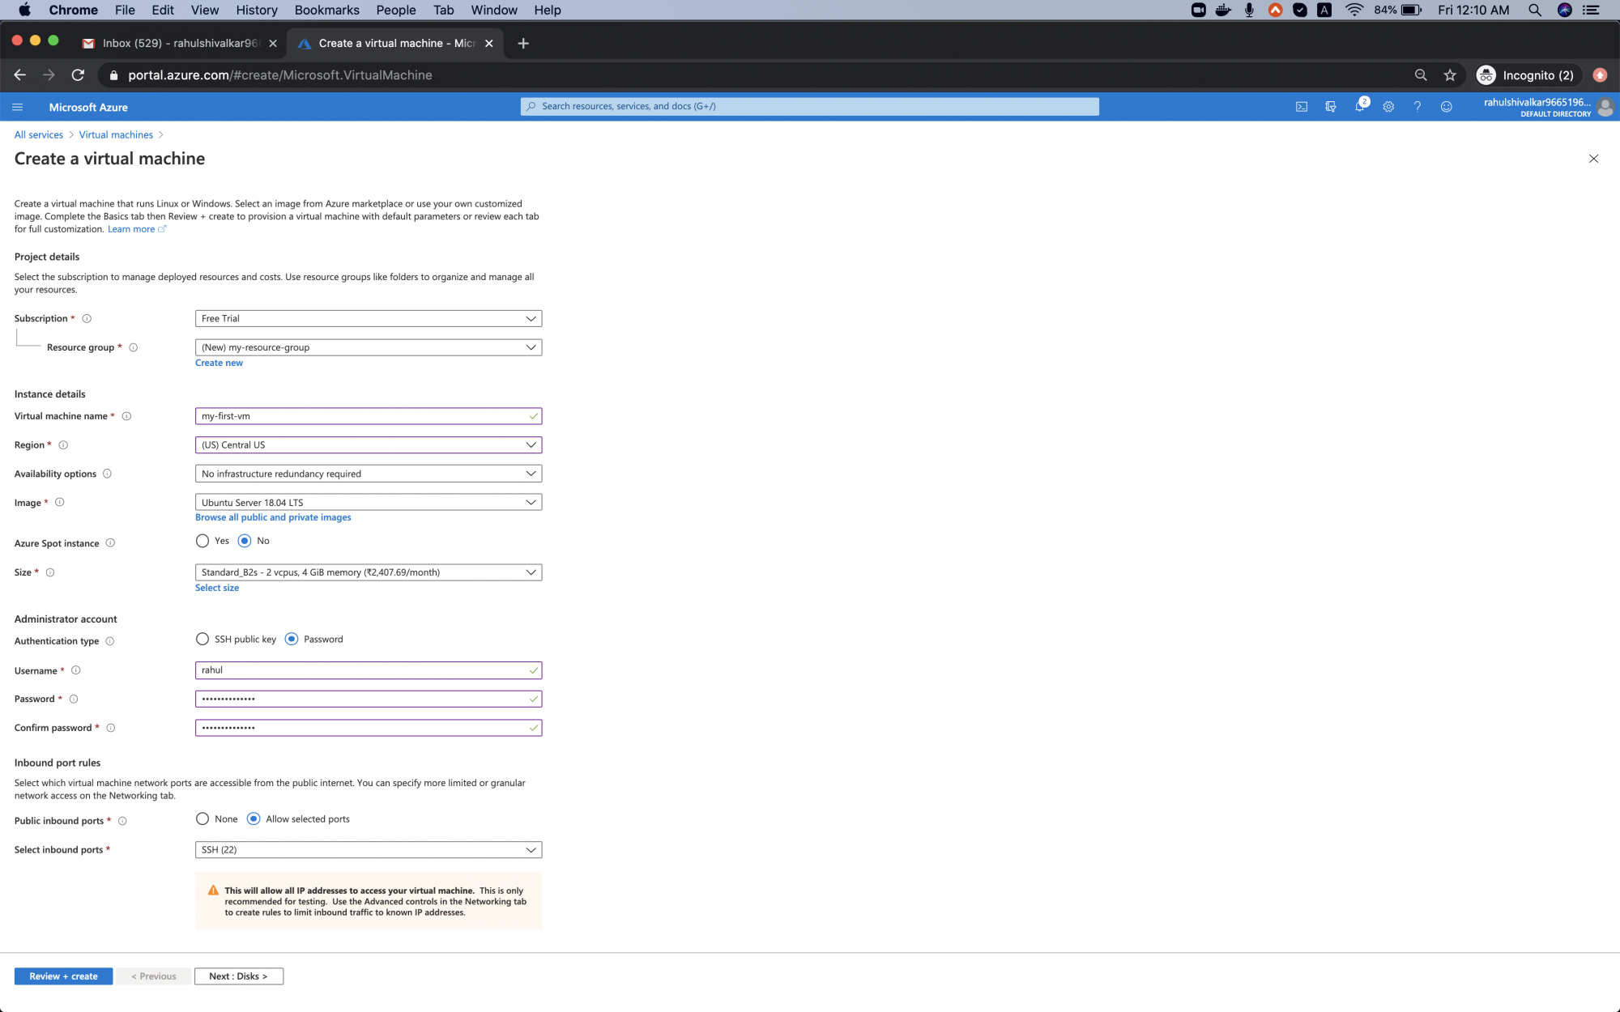Open the portal hamburger menu

pyautogui.click(x=17, y=106)
